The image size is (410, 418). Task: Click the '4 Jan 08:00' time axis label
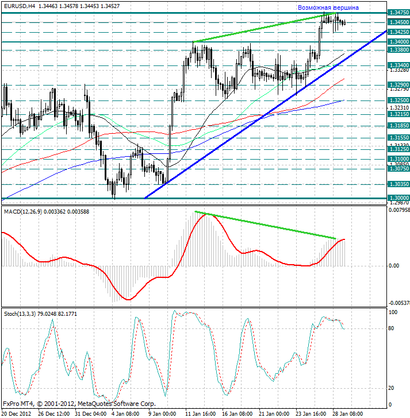click(x=125, y=414)
